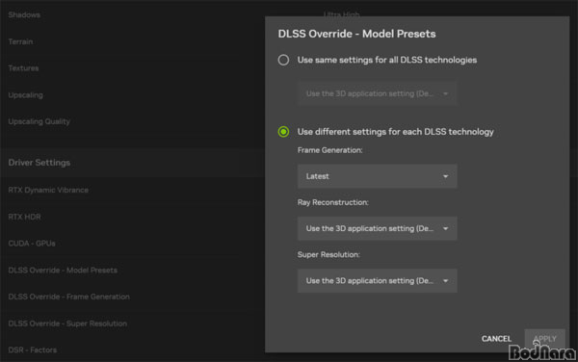Expand the Ray Reconstruction dropdown

click(377, 228)
